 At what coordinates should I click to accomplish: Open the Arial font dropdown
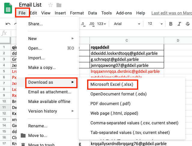pos(127,24)
